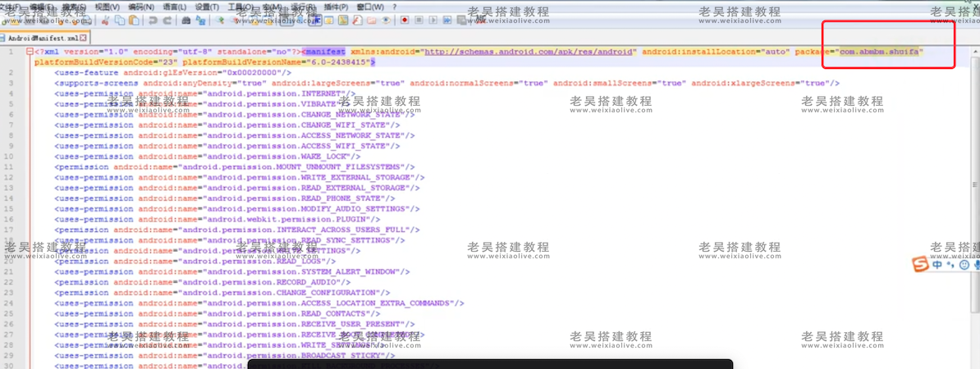Open the ? help menu
980x369 pixels.
click(394, 7)
